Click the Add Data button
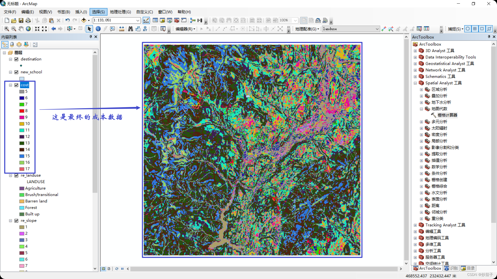Image resolution: width=497 pixels, height=279 pixels. click(84, 20)
